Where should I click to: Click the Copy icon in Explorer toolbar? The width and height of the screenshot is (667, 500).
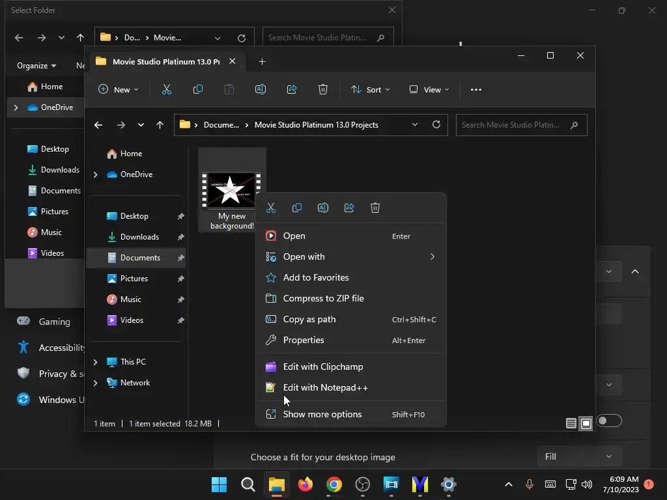(198, 89)
